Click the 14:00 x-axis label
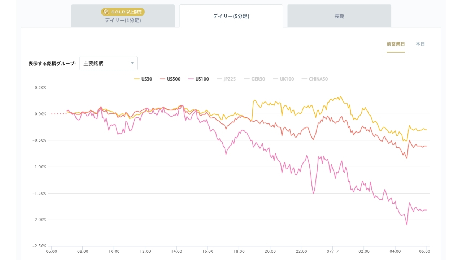The width and height of the screenshot is (462, 260). [x=176, y=251]
